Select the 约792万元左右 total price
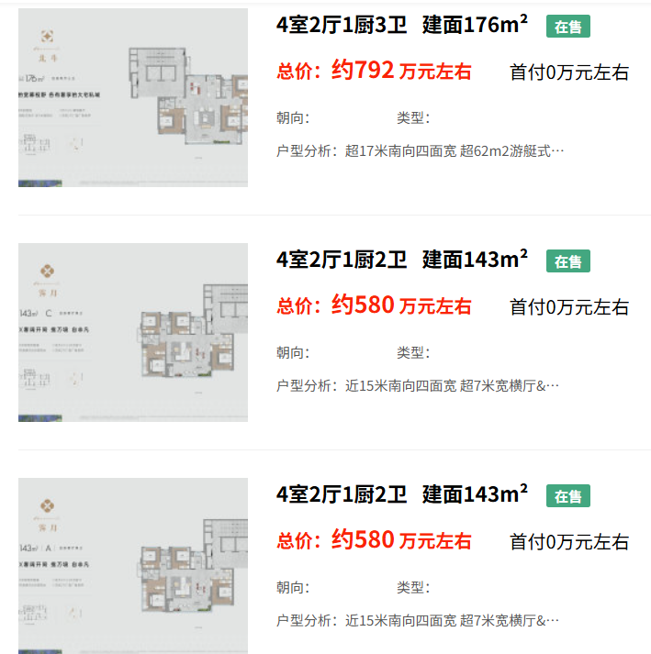Screen dimensions: 651x654 click(x=401, y=70)
